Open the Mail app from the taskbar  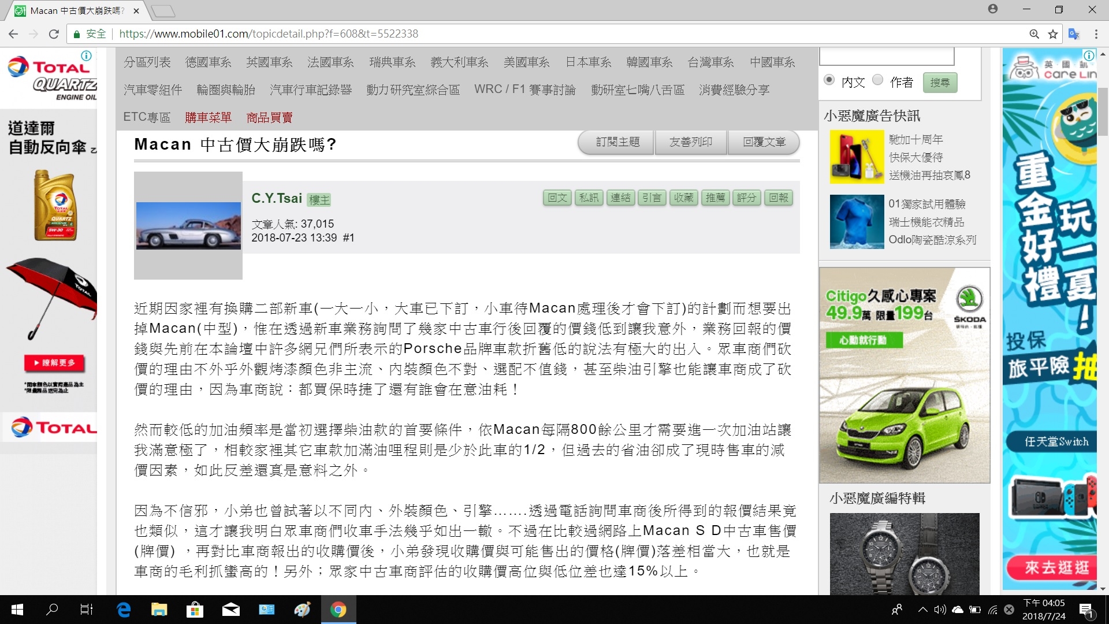pyautogui.click(x=230, y=610)
